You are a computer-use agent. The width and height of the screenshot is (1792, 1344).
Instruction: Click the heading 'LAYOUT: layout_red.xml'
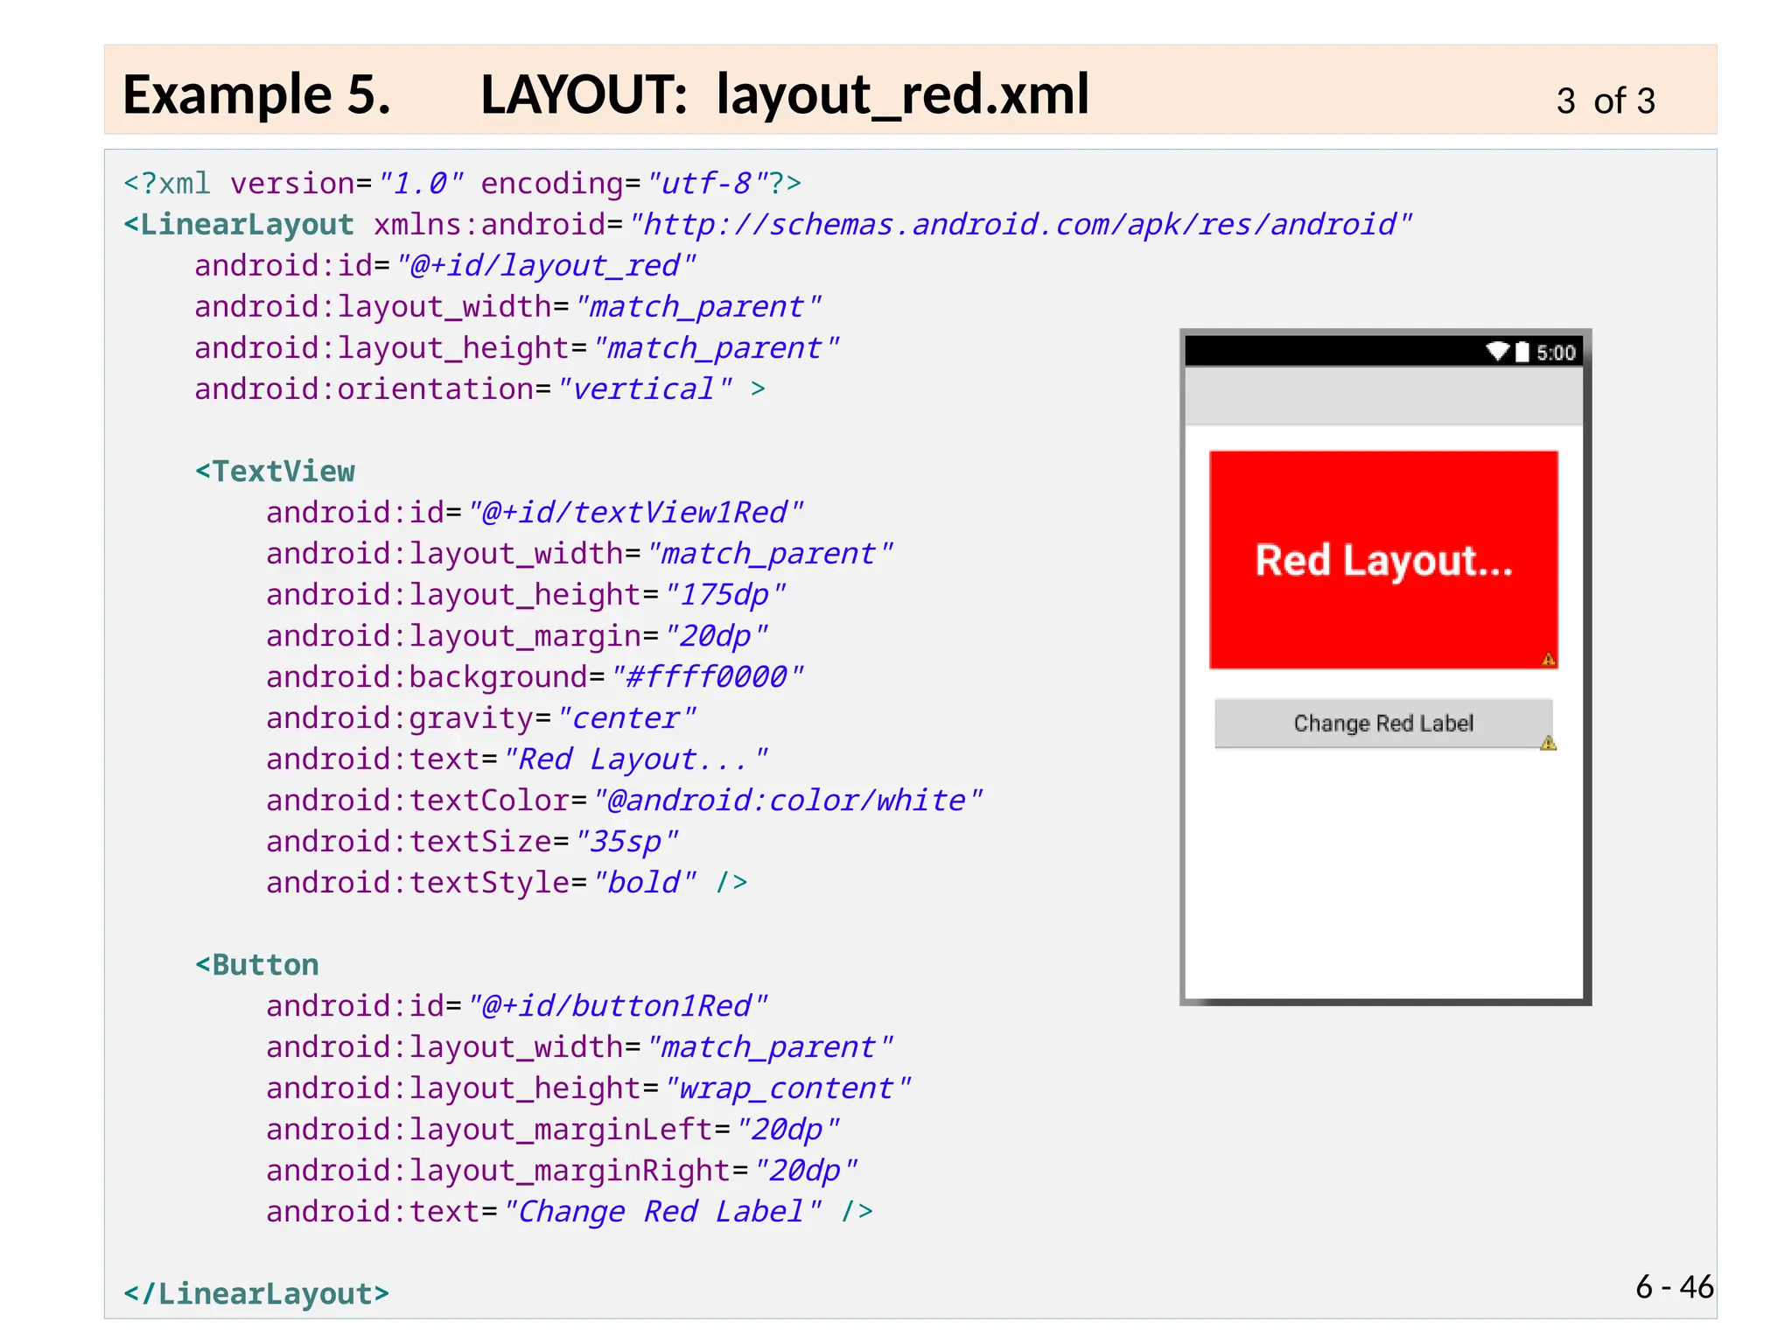(785, 94)
